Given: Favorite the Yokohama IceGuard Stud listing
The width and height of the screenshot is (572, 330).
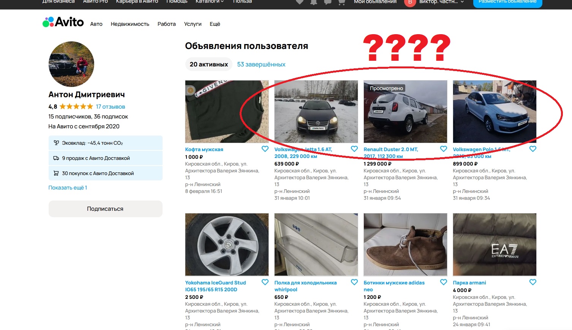Looking at the screenshot, I should (265, 282).
